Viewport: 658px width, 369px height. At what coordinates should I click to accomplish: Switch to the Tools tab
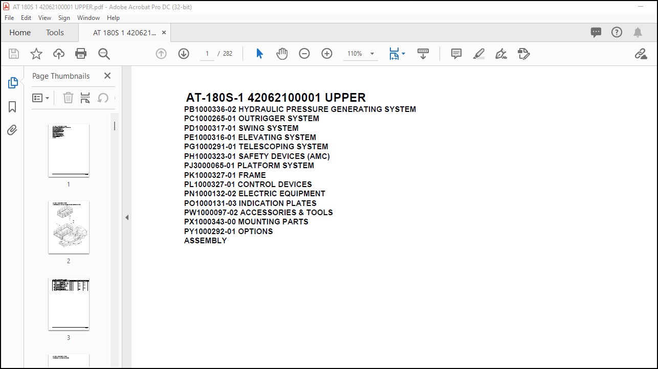[55, 32]
